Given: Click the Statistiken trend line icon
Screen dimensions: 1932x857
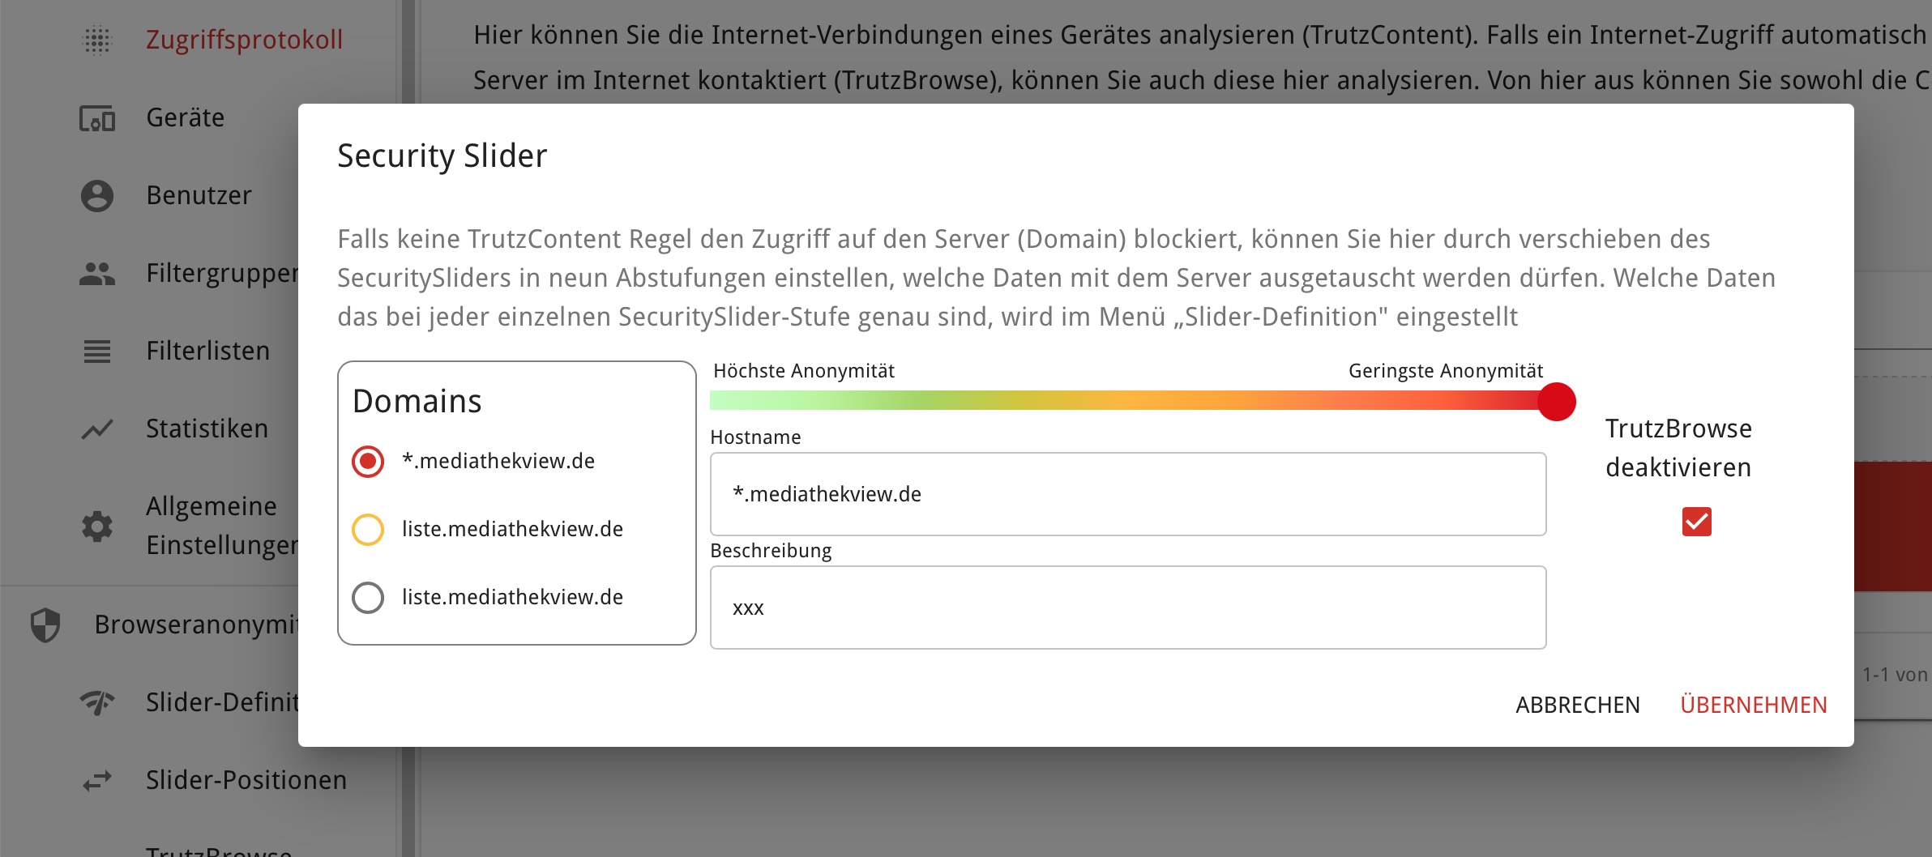Looking at the screenshot, I should point(97,429).
